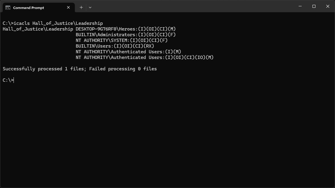Click the Command Prompt tab icon
The height and width of the screenshot is (188, 335).
point(8,7)
